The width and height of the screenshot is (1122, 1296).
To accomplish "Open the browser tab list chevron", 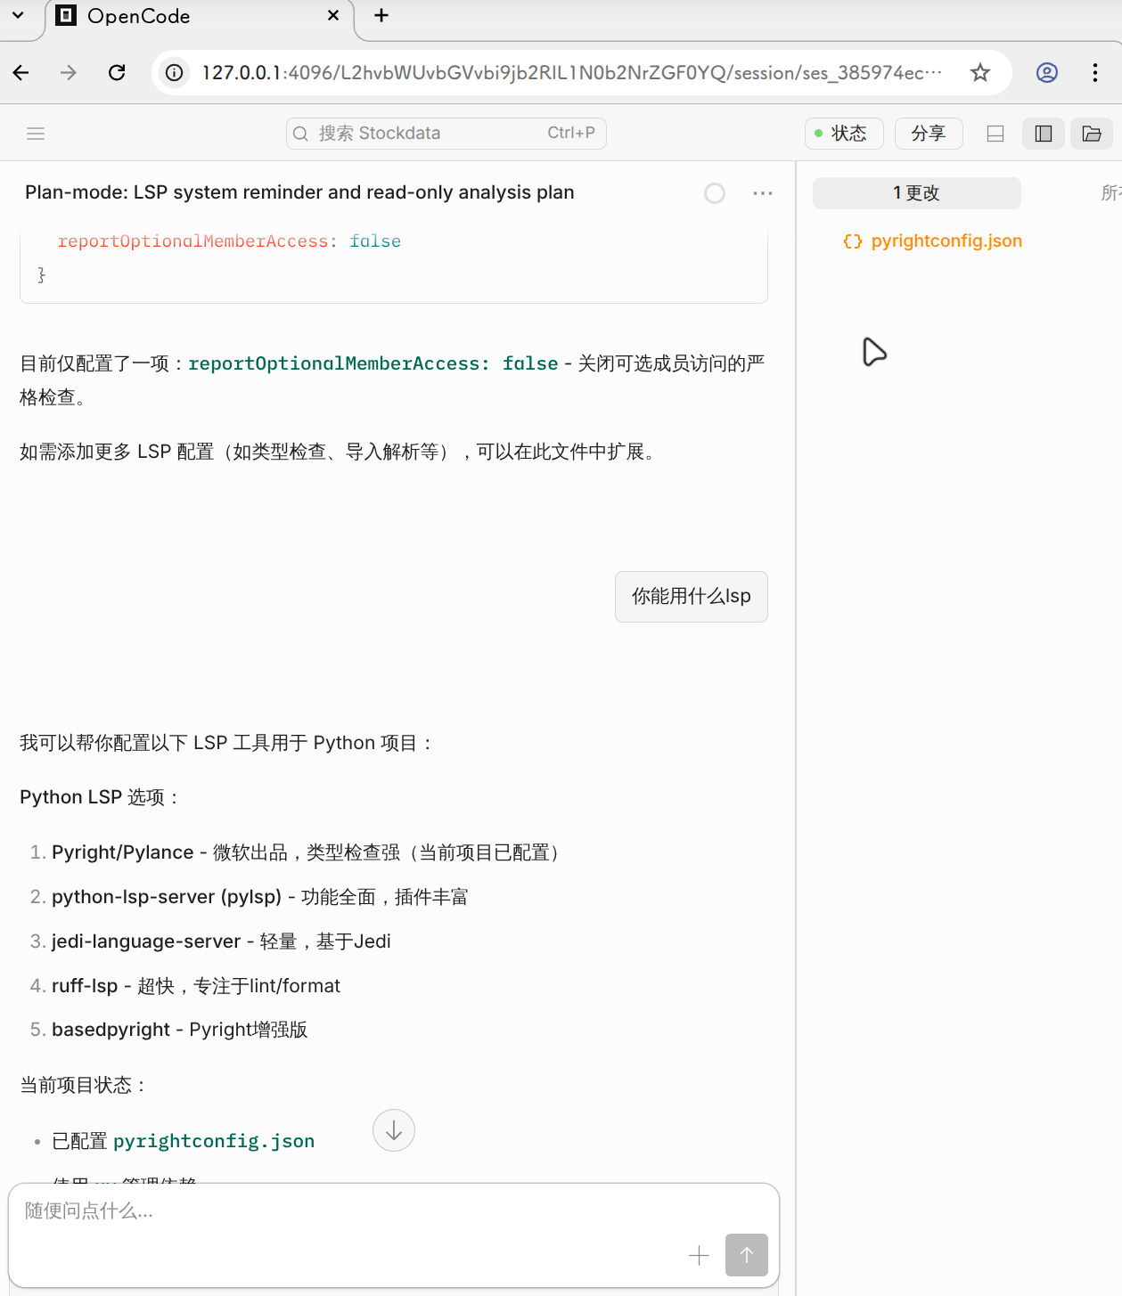I will (x=18, y=15).
